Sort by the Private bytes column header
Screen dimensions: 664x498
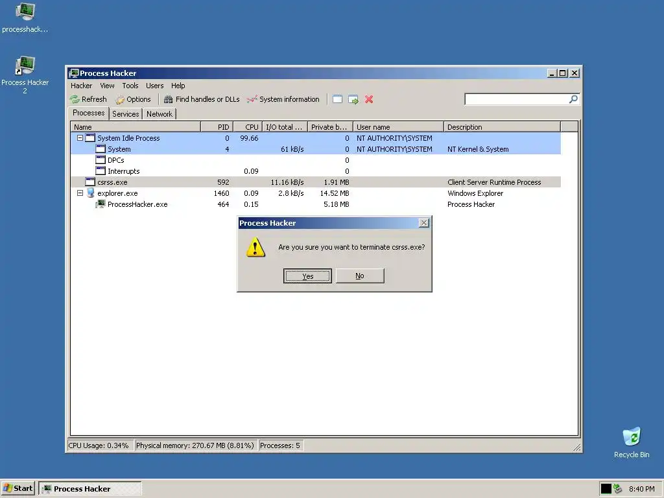(330, 127)
